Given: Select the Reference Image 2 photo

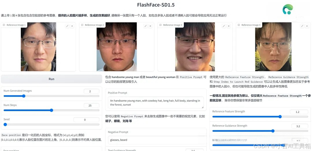Looking at the screenshot, I should 117,47.
